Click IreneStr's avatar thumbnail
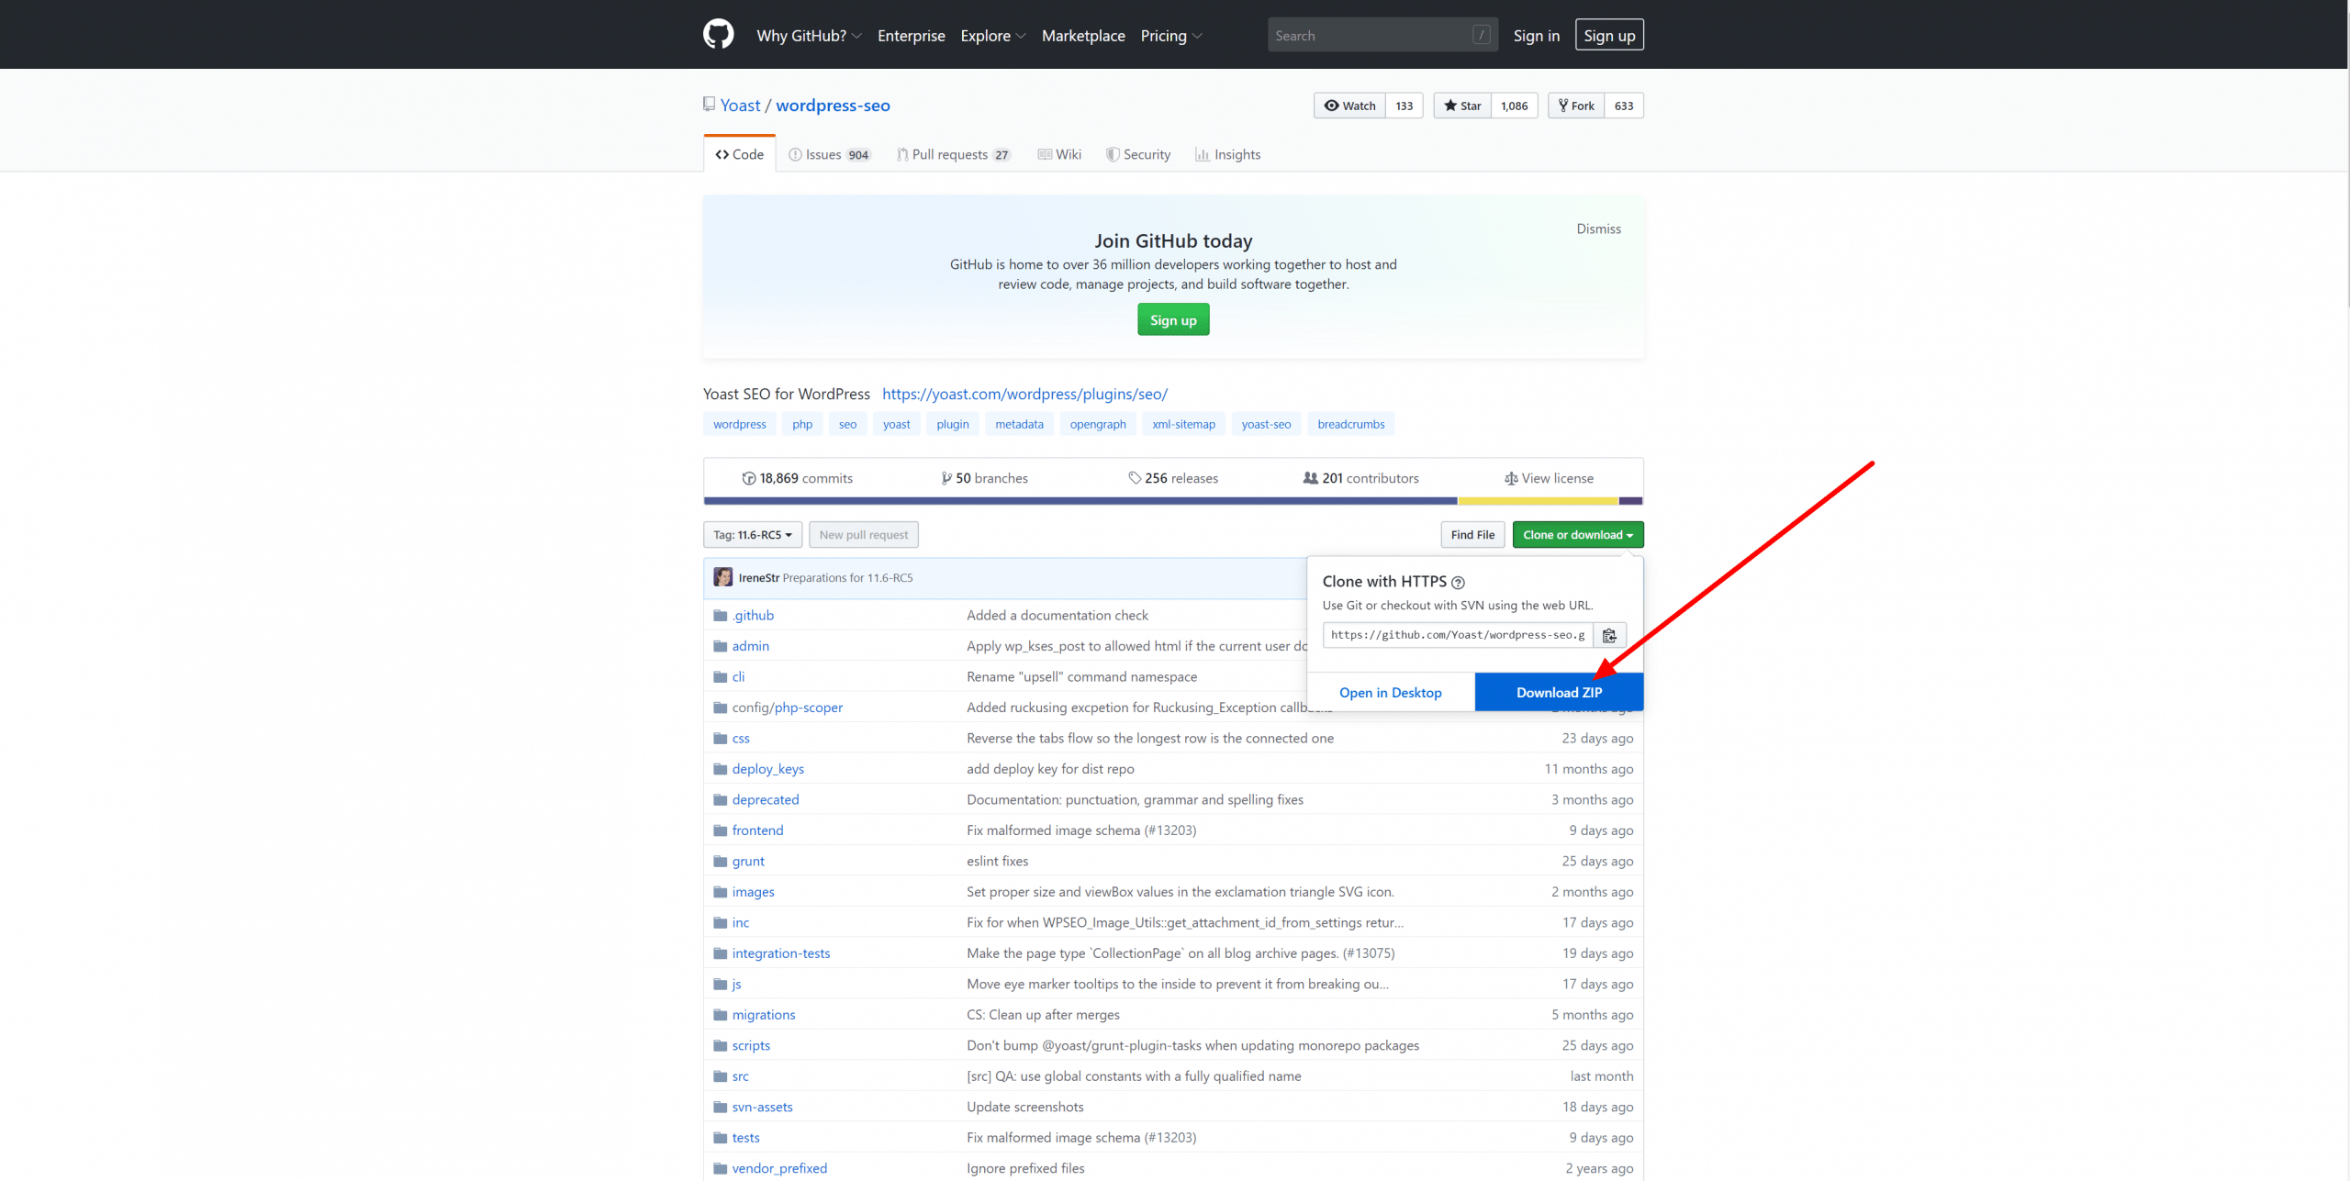Viewport: 2350px width, 1181px height. tap(723, 577)
